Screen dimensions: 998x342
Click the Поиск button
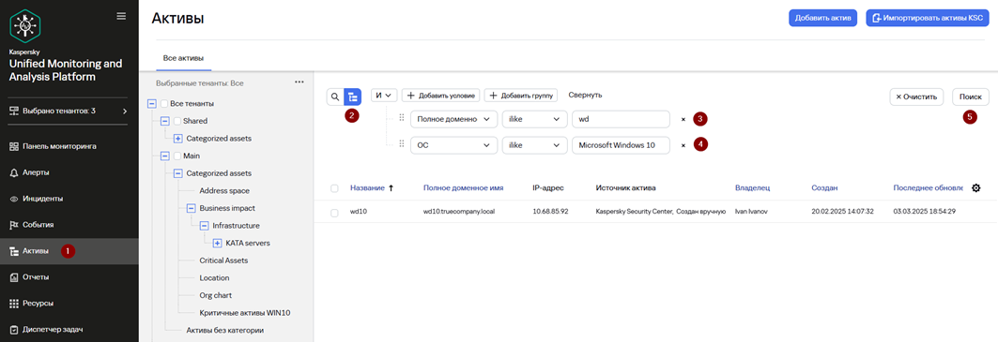[x=971, y=97]
